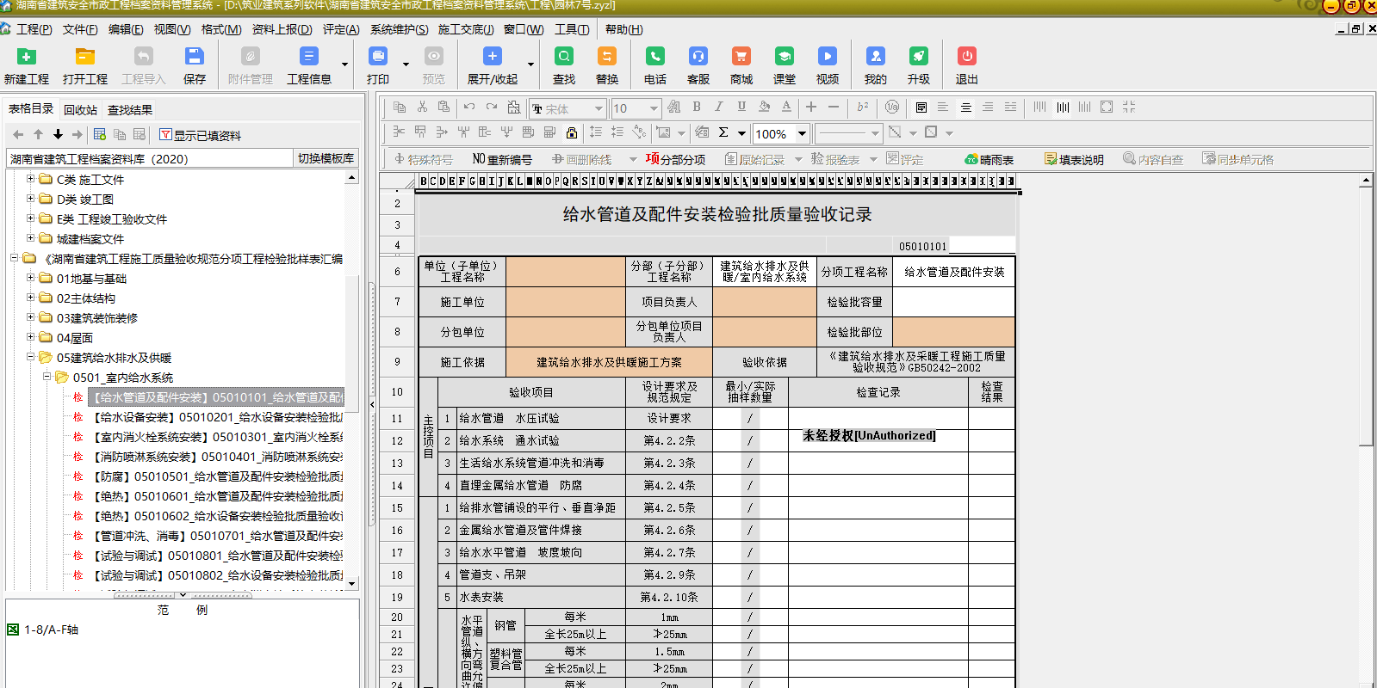The height and width of the screenshot is (688, 1377).
Task: Select 【给水设备安装】05010201 tree item
Action: tap(217, 417)
